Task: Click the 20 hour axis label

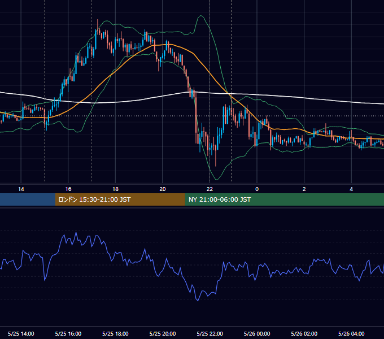Action: click(163, 189)
